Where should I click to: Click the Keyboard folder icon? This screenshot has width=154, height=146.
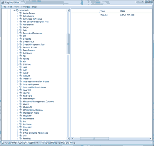coord(20,96)
